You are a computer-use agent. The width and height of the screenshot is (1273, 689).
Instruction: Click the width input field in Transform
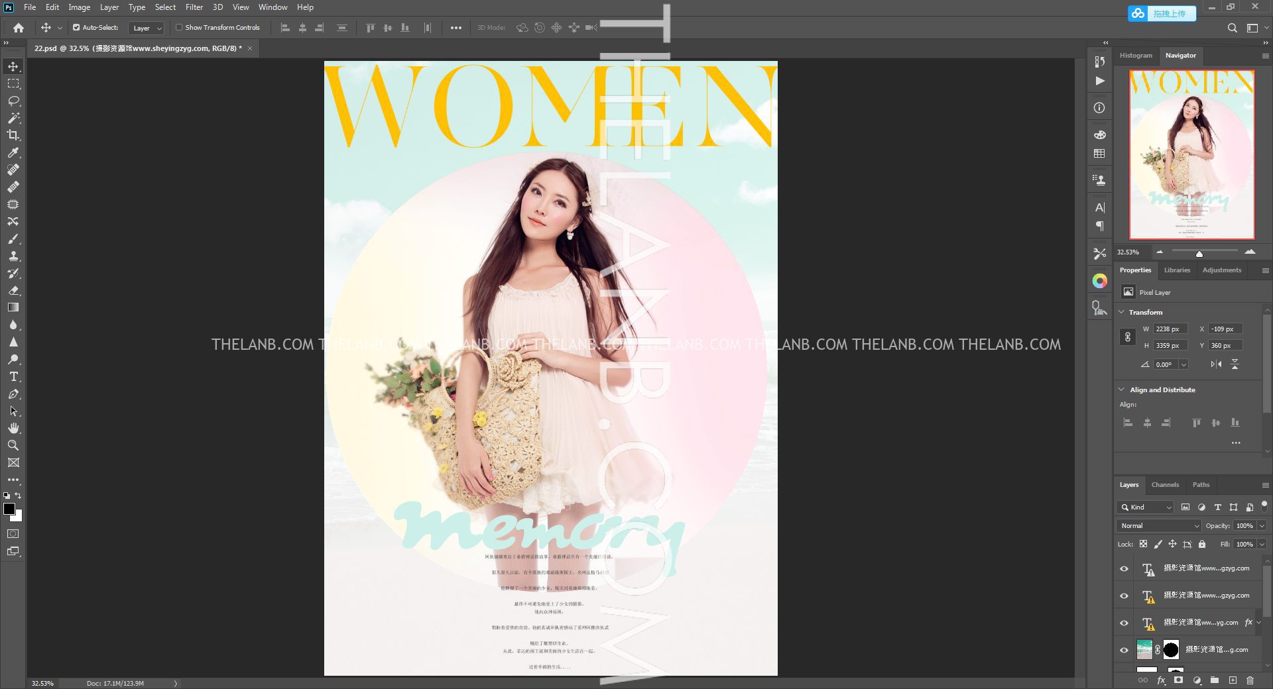[1169, 329]
